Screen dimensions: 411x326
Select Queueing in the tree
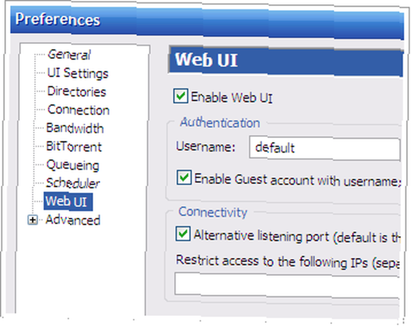click(x=73, y=165)
